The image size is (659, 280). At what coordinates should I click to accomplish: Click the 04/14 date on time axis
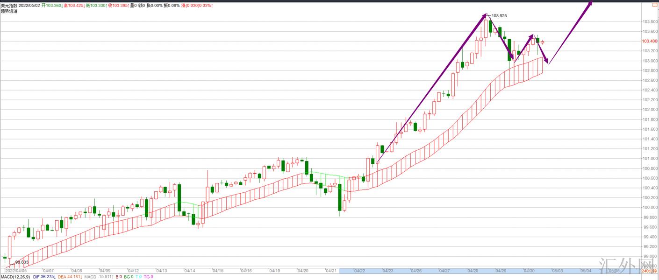[190, 271]
